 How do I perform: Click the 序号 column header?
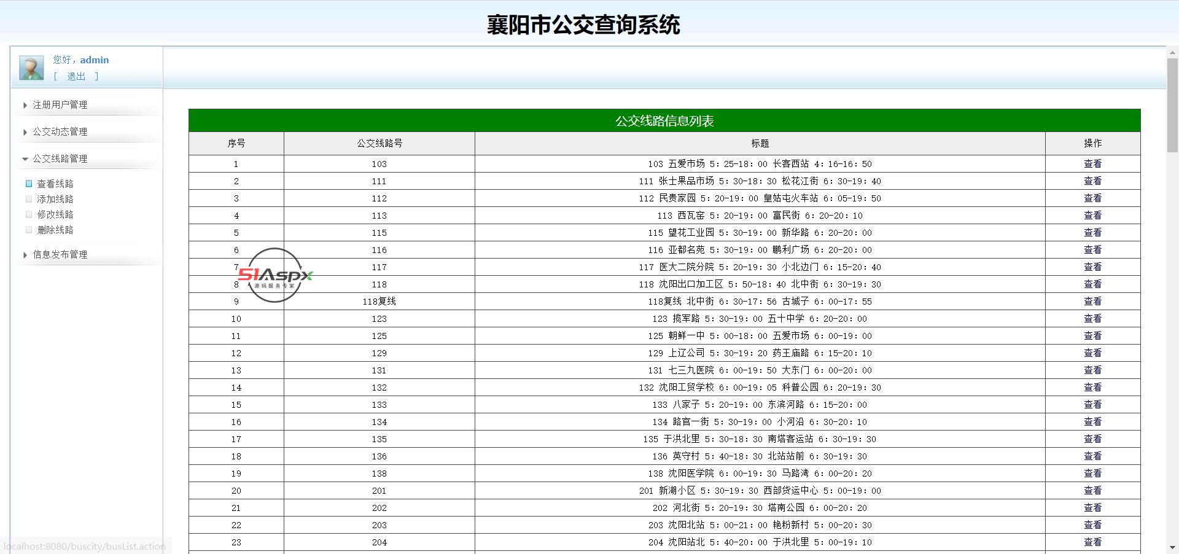pos(236,143)
